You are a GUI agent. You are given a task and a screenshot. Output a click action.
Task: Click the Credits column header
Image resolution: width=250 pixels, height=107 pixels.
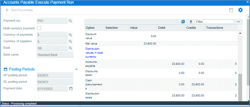click(195, 28)
